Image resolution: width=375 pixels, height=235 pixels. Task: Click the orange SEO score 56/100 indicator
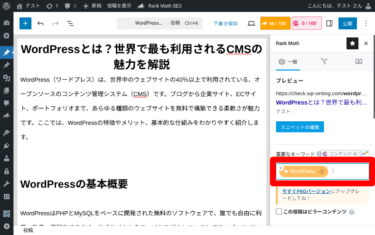coord(275,23)
